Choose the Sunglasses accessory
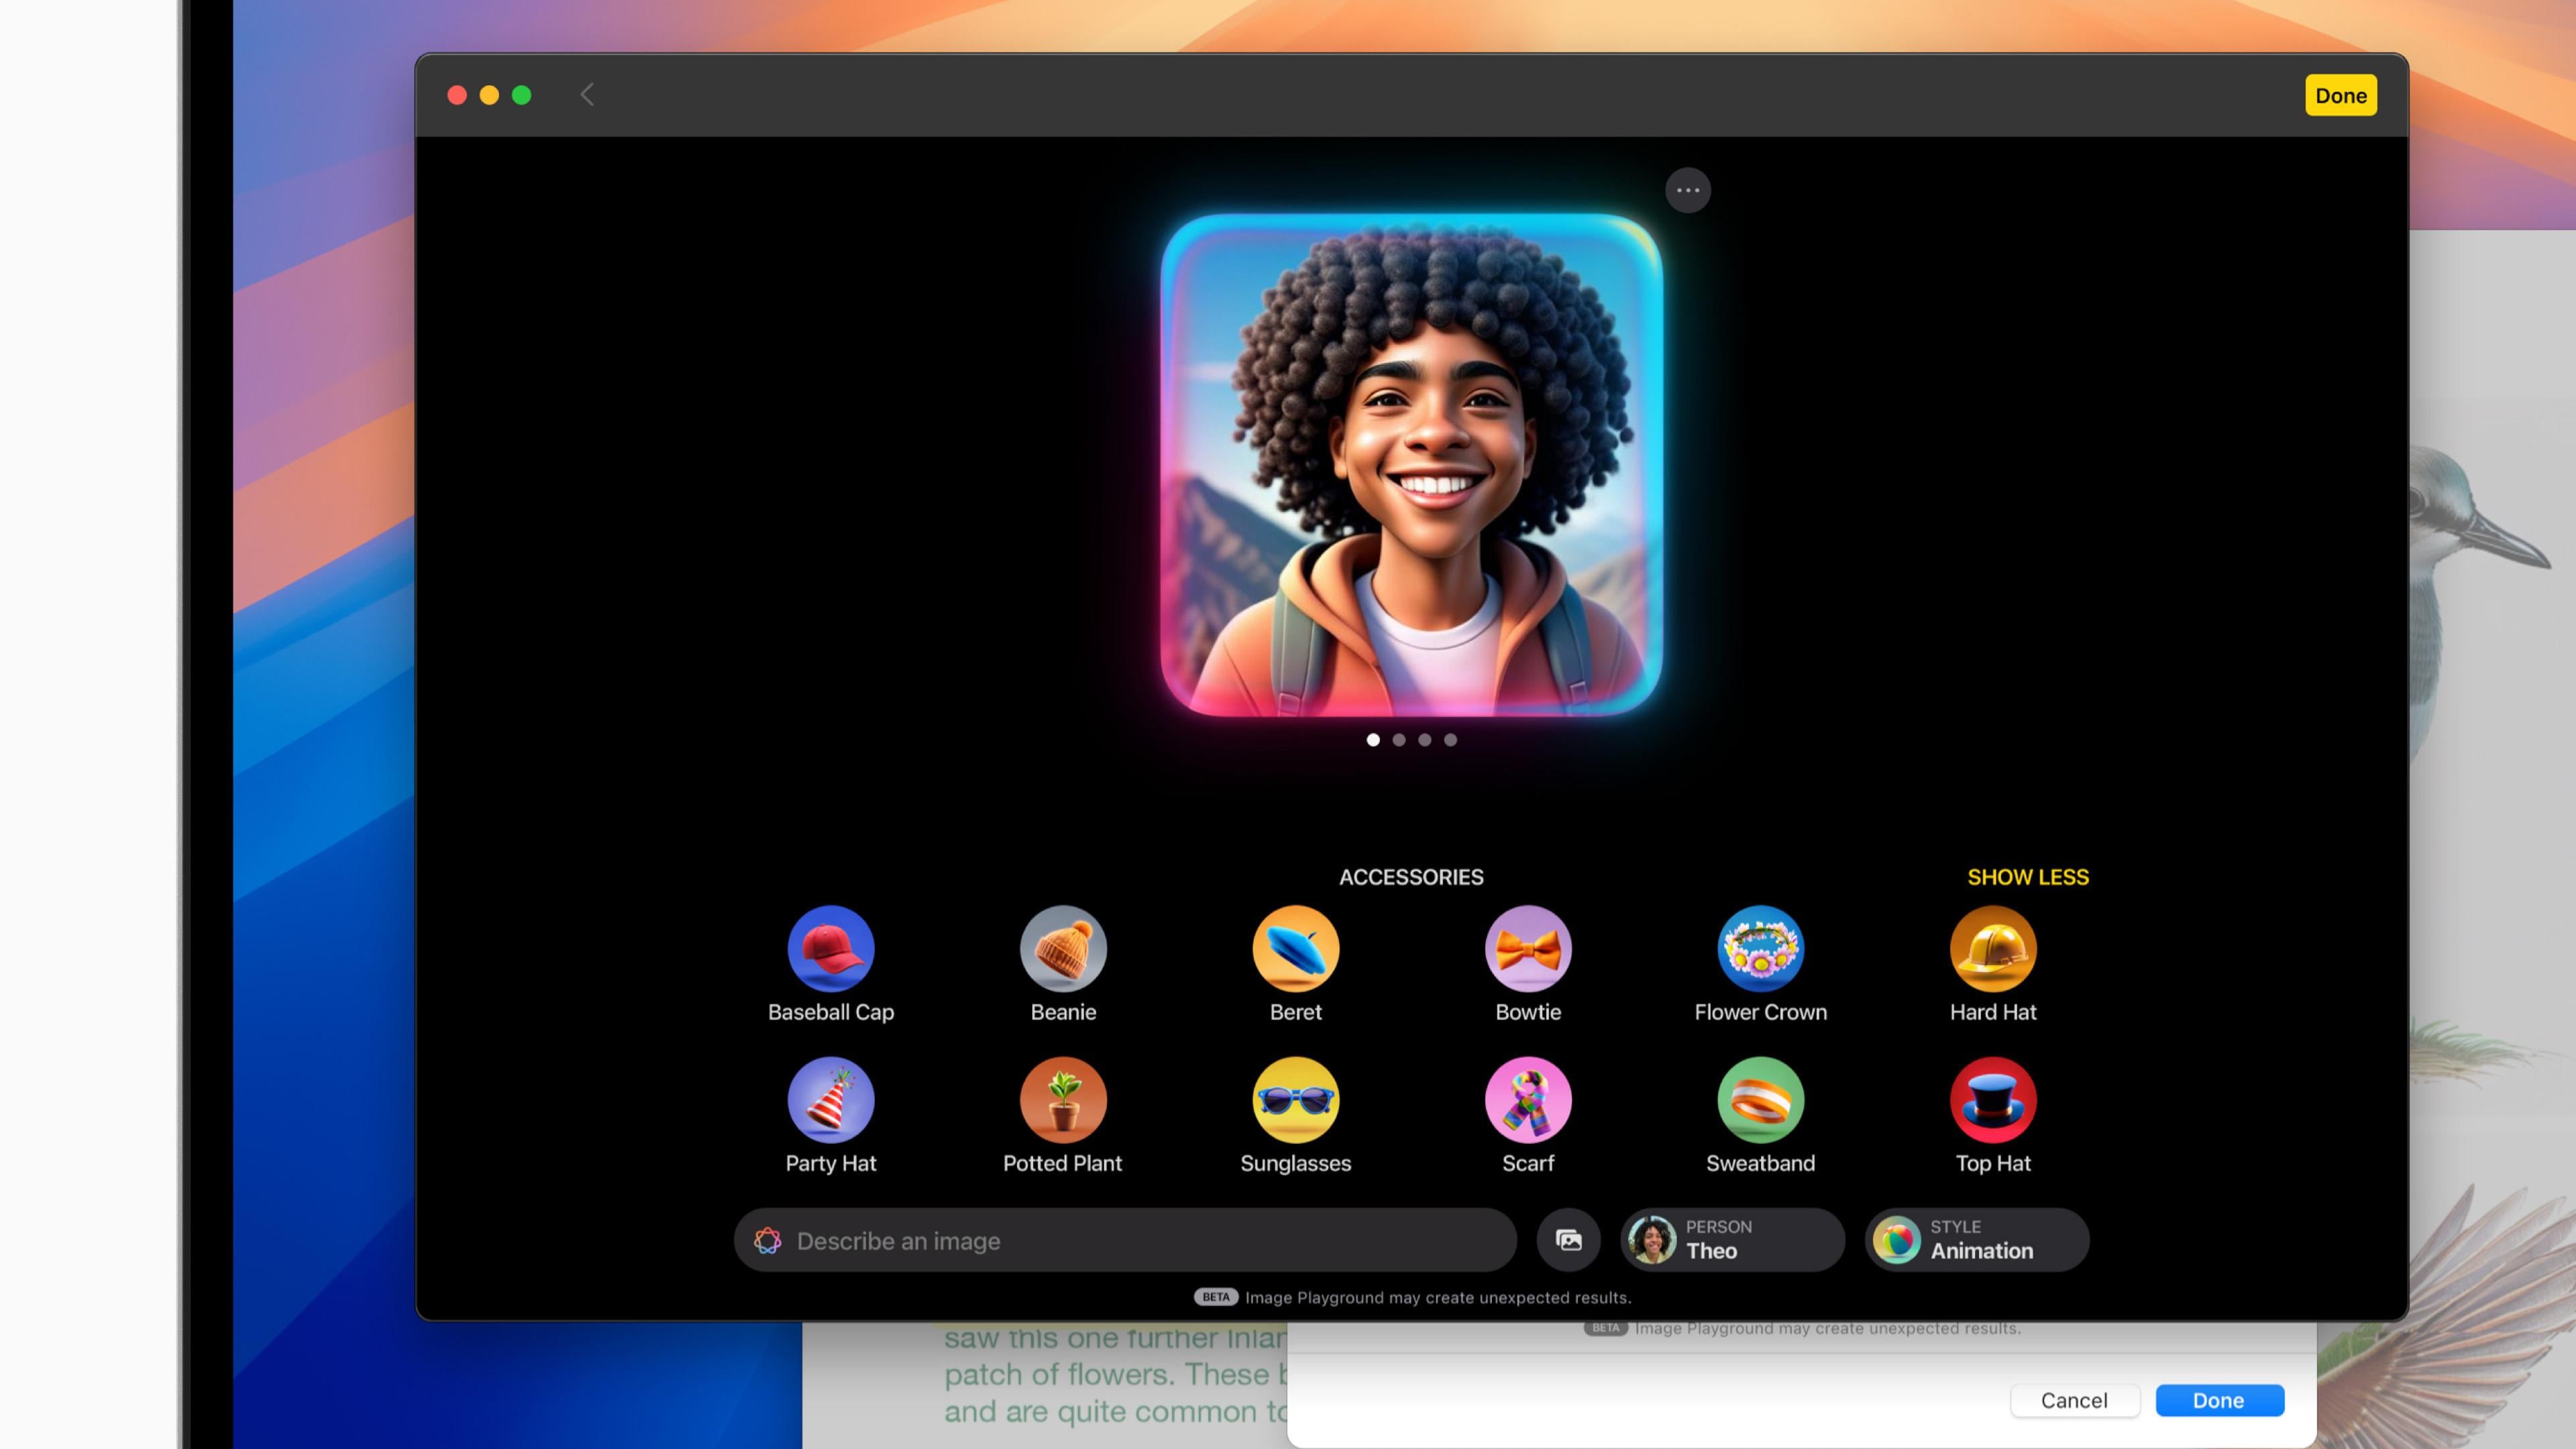2576x1449 pixels. coord(1295,1100)
